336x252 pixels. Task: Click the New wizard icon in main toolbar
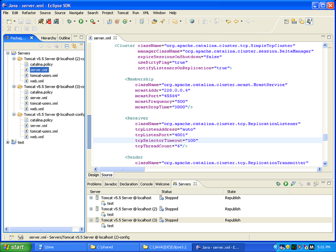9,21
